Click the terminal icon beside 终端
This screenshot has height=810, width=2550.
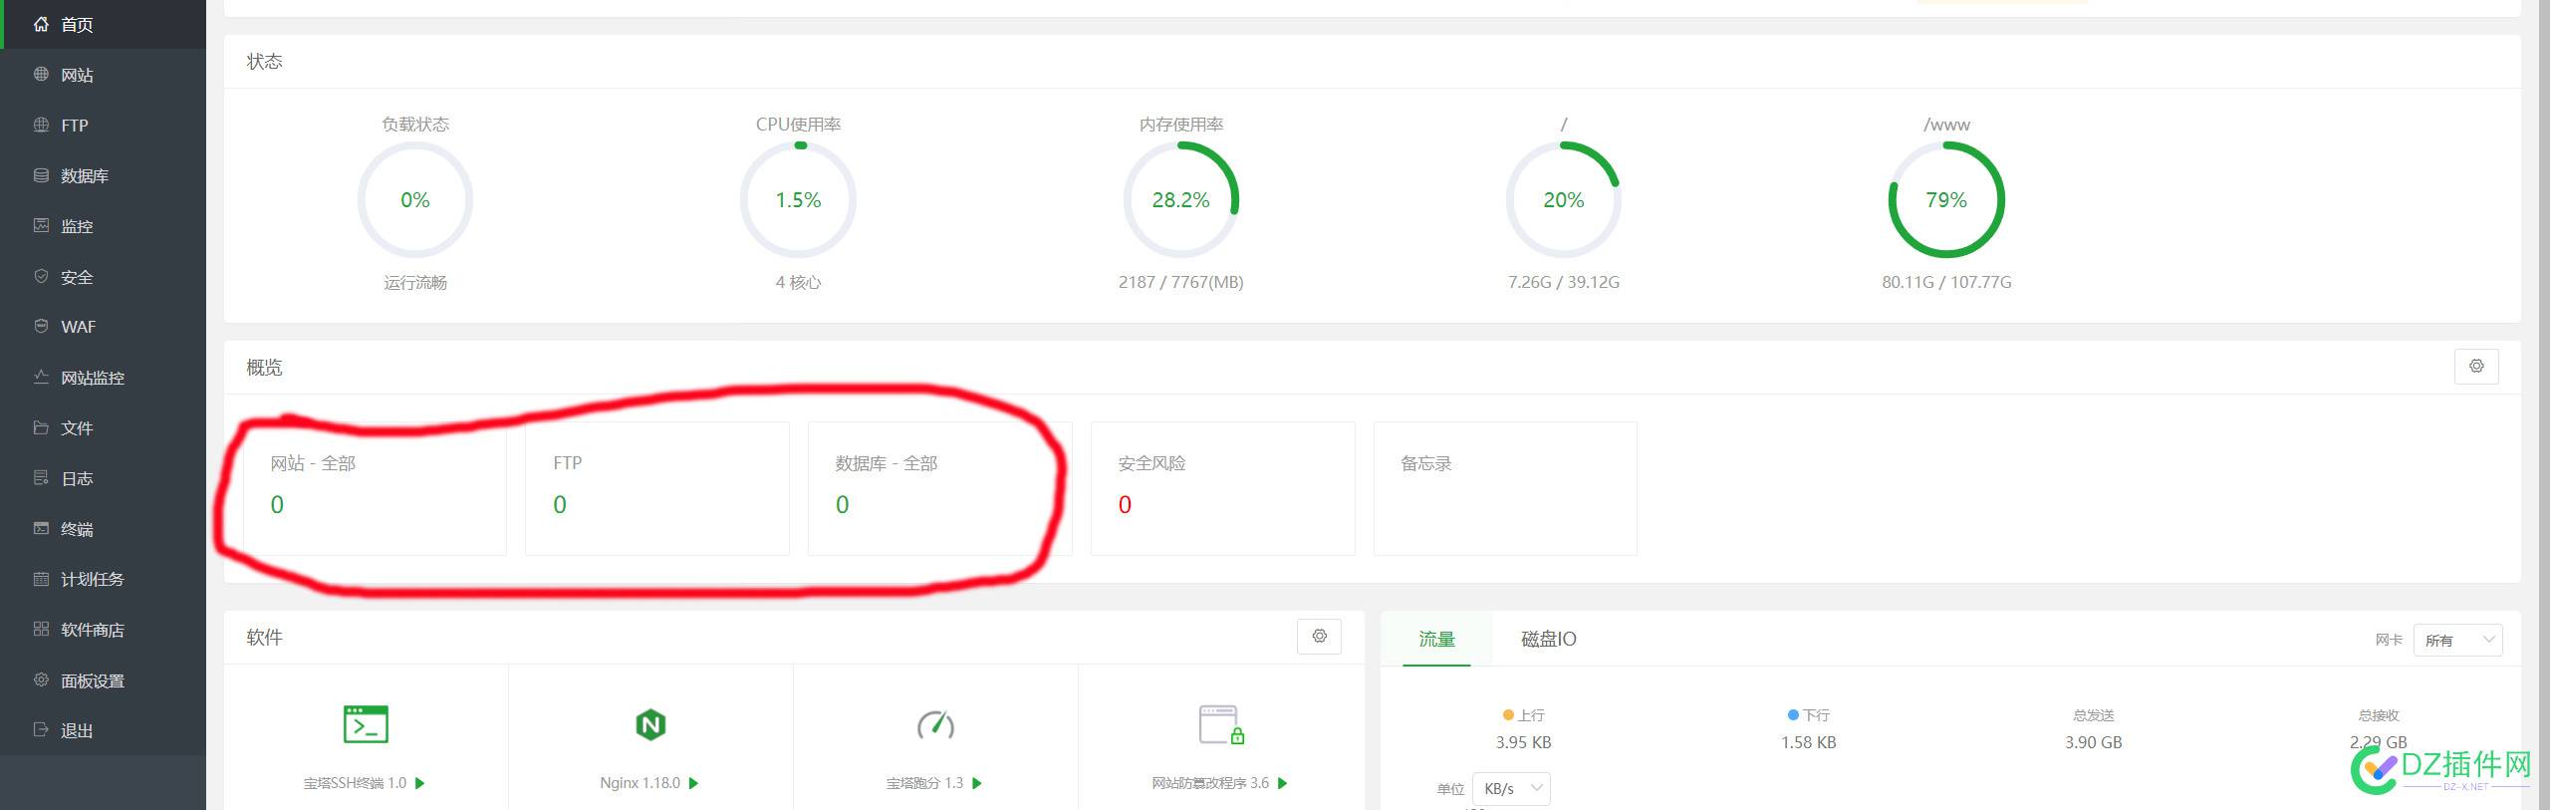pyautogui.click(x=41, y=528)
